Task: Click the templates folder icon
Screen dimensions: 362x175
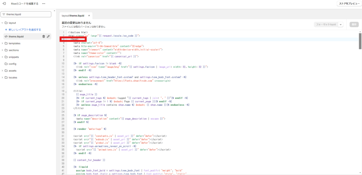Action: point(6,43)
